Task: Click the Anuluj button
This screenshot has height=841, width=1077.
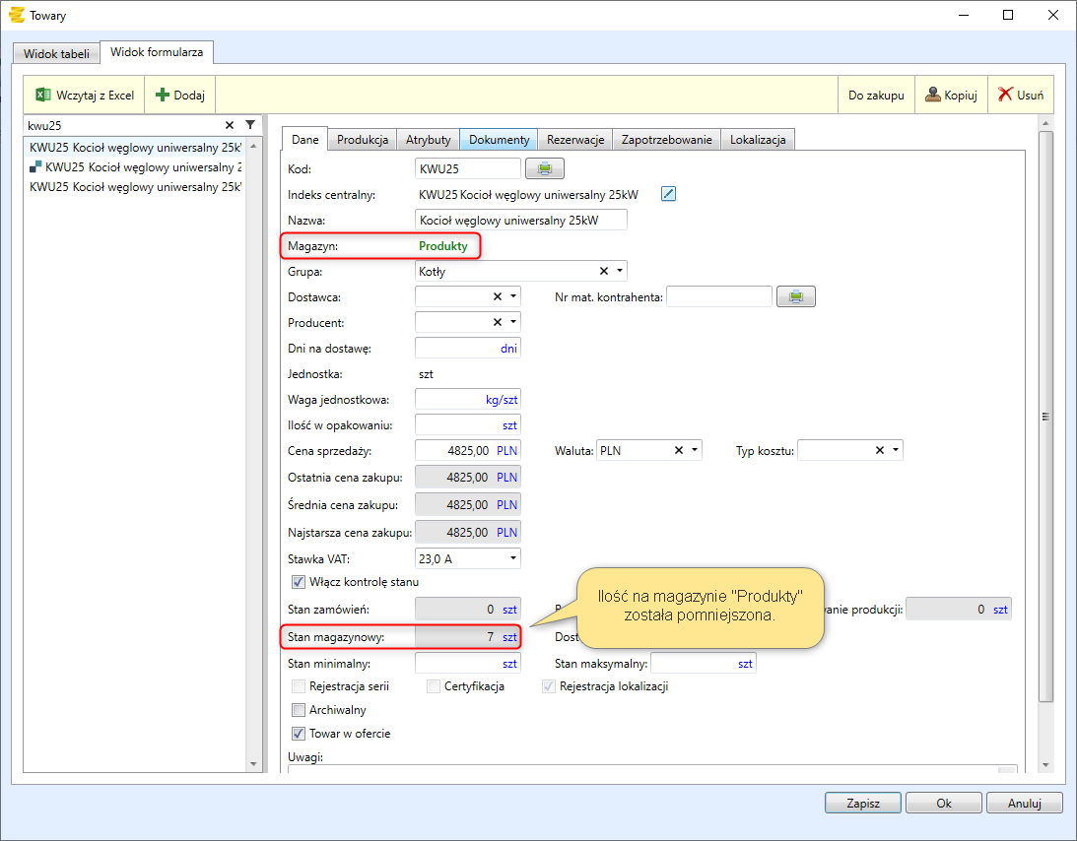Action: (1024, 803)
